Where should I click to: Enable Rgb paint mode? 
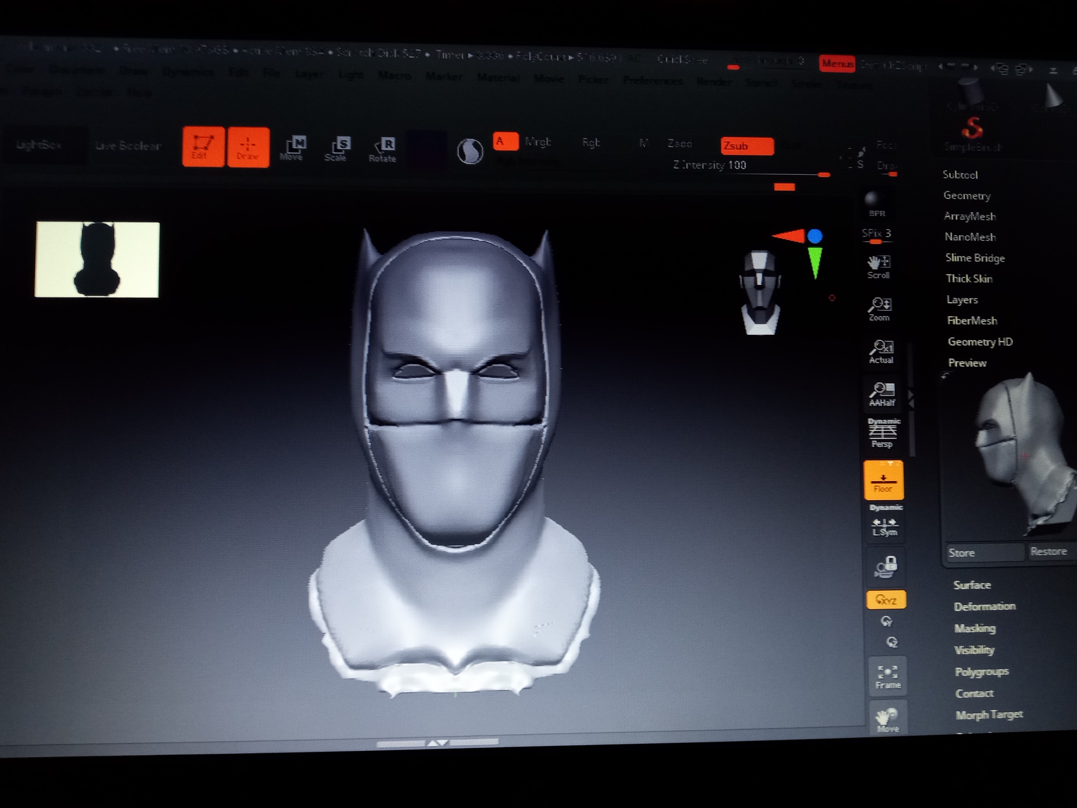coord(591,143)
